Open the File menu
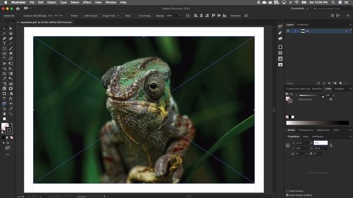353x198 pixels. click(x=32, y=2)
